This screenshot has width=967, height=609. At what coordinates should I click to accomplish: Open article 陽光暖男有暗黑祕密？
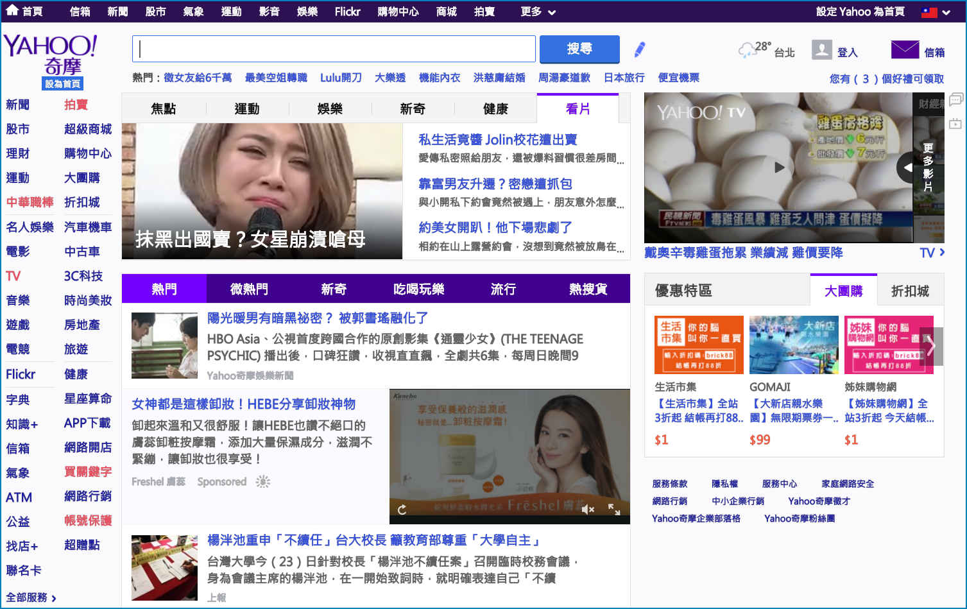coord(317,318)
